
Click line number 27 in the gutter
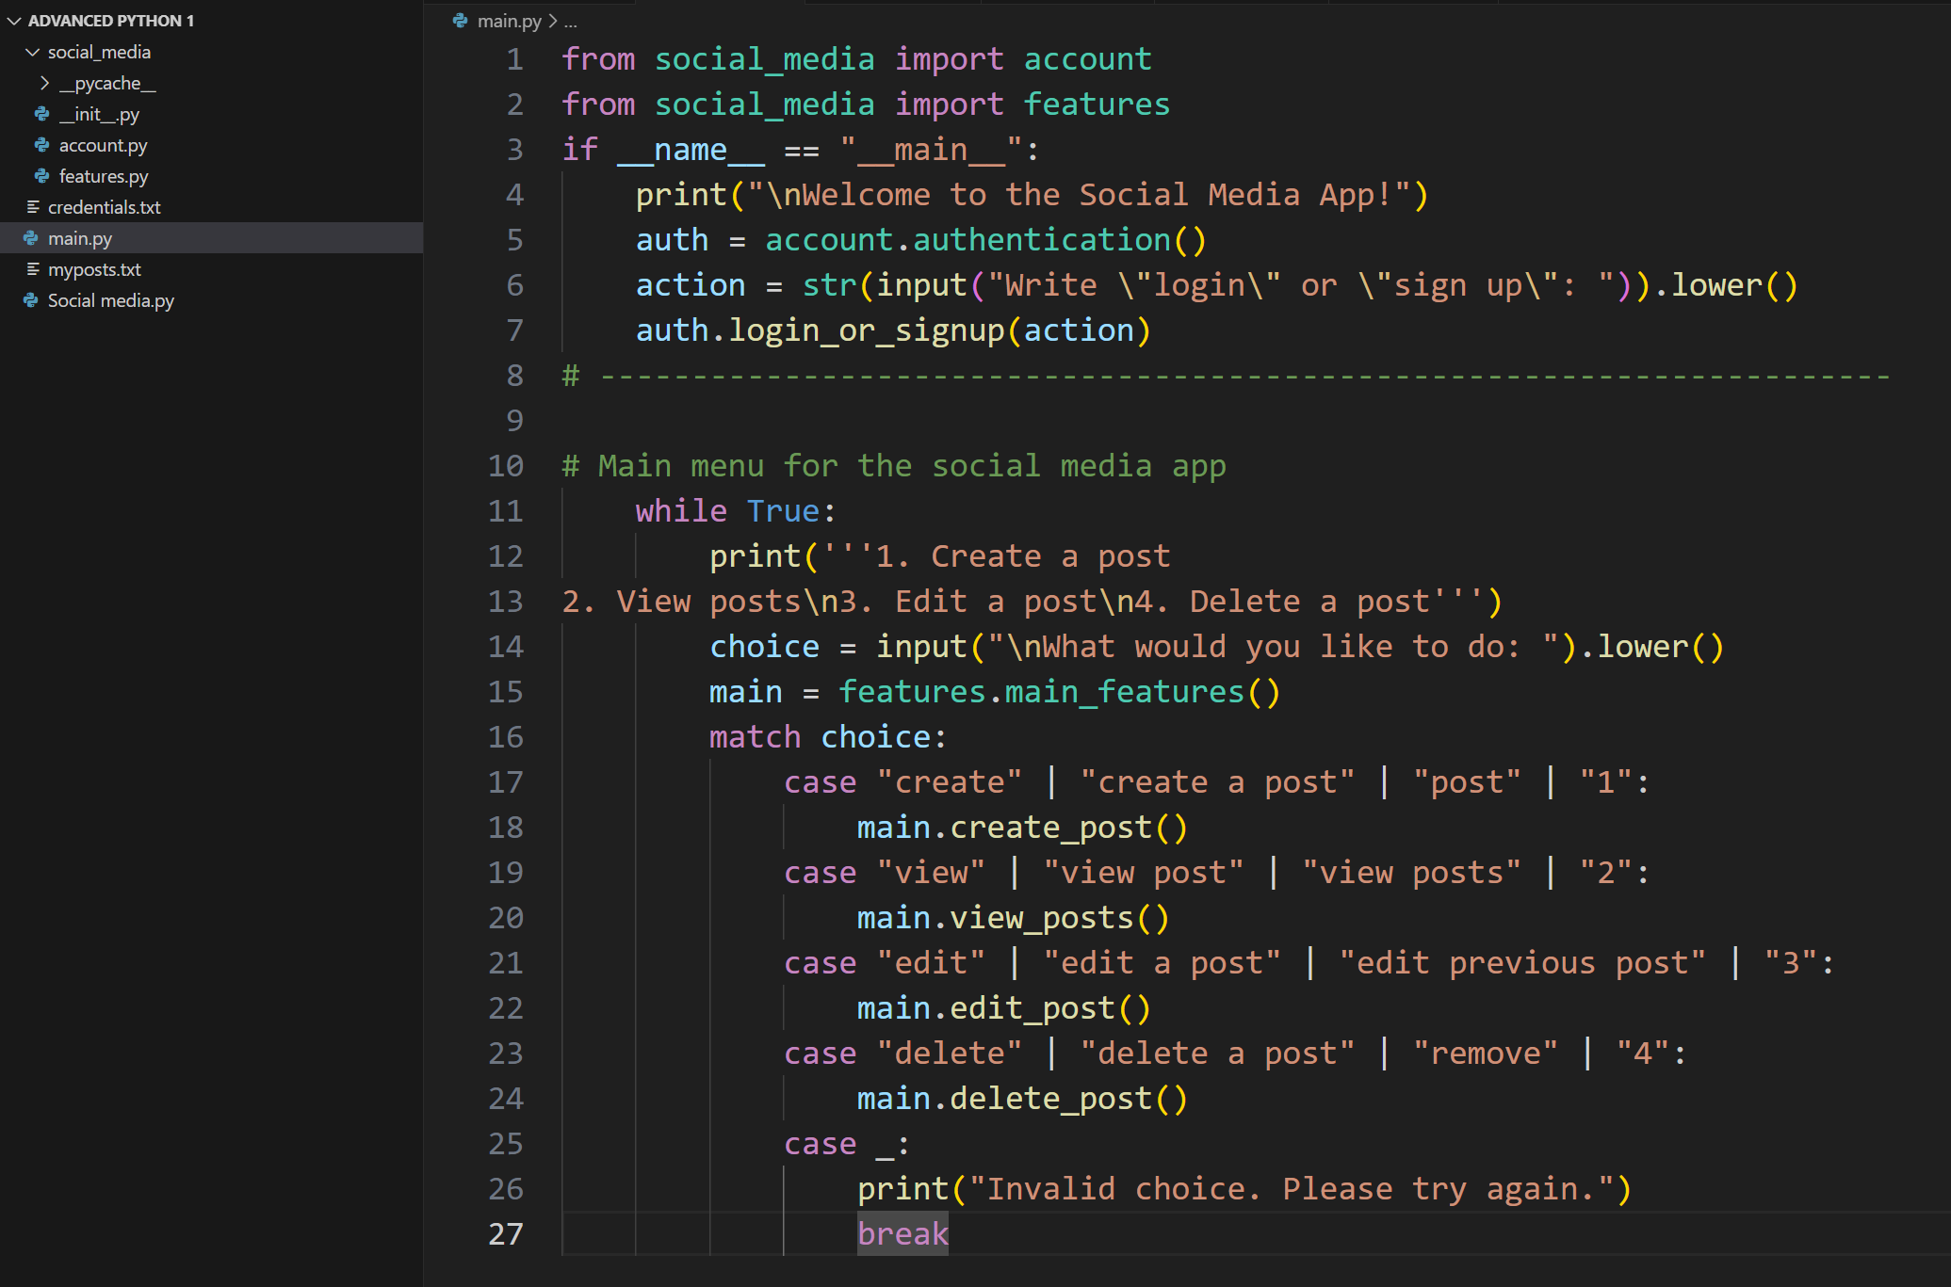click(x=506, y=1233)
